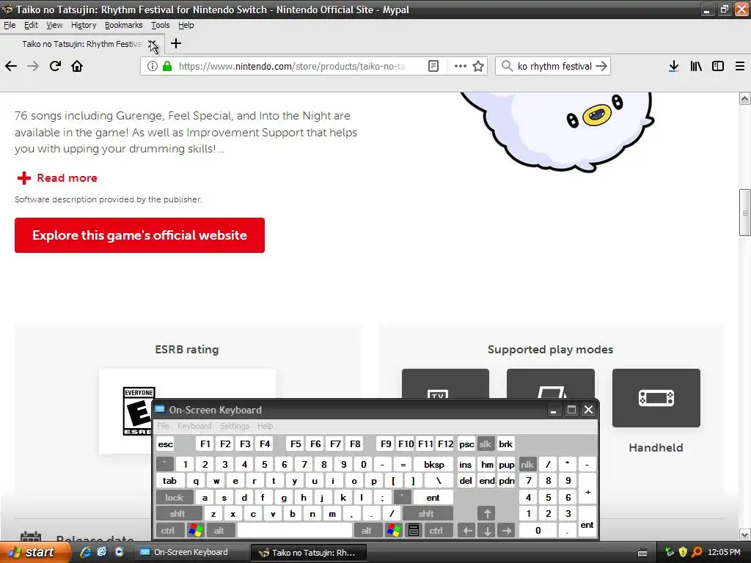Close the Taiko no Tatsujin tab
751x563 pixels.
[153, 44]
